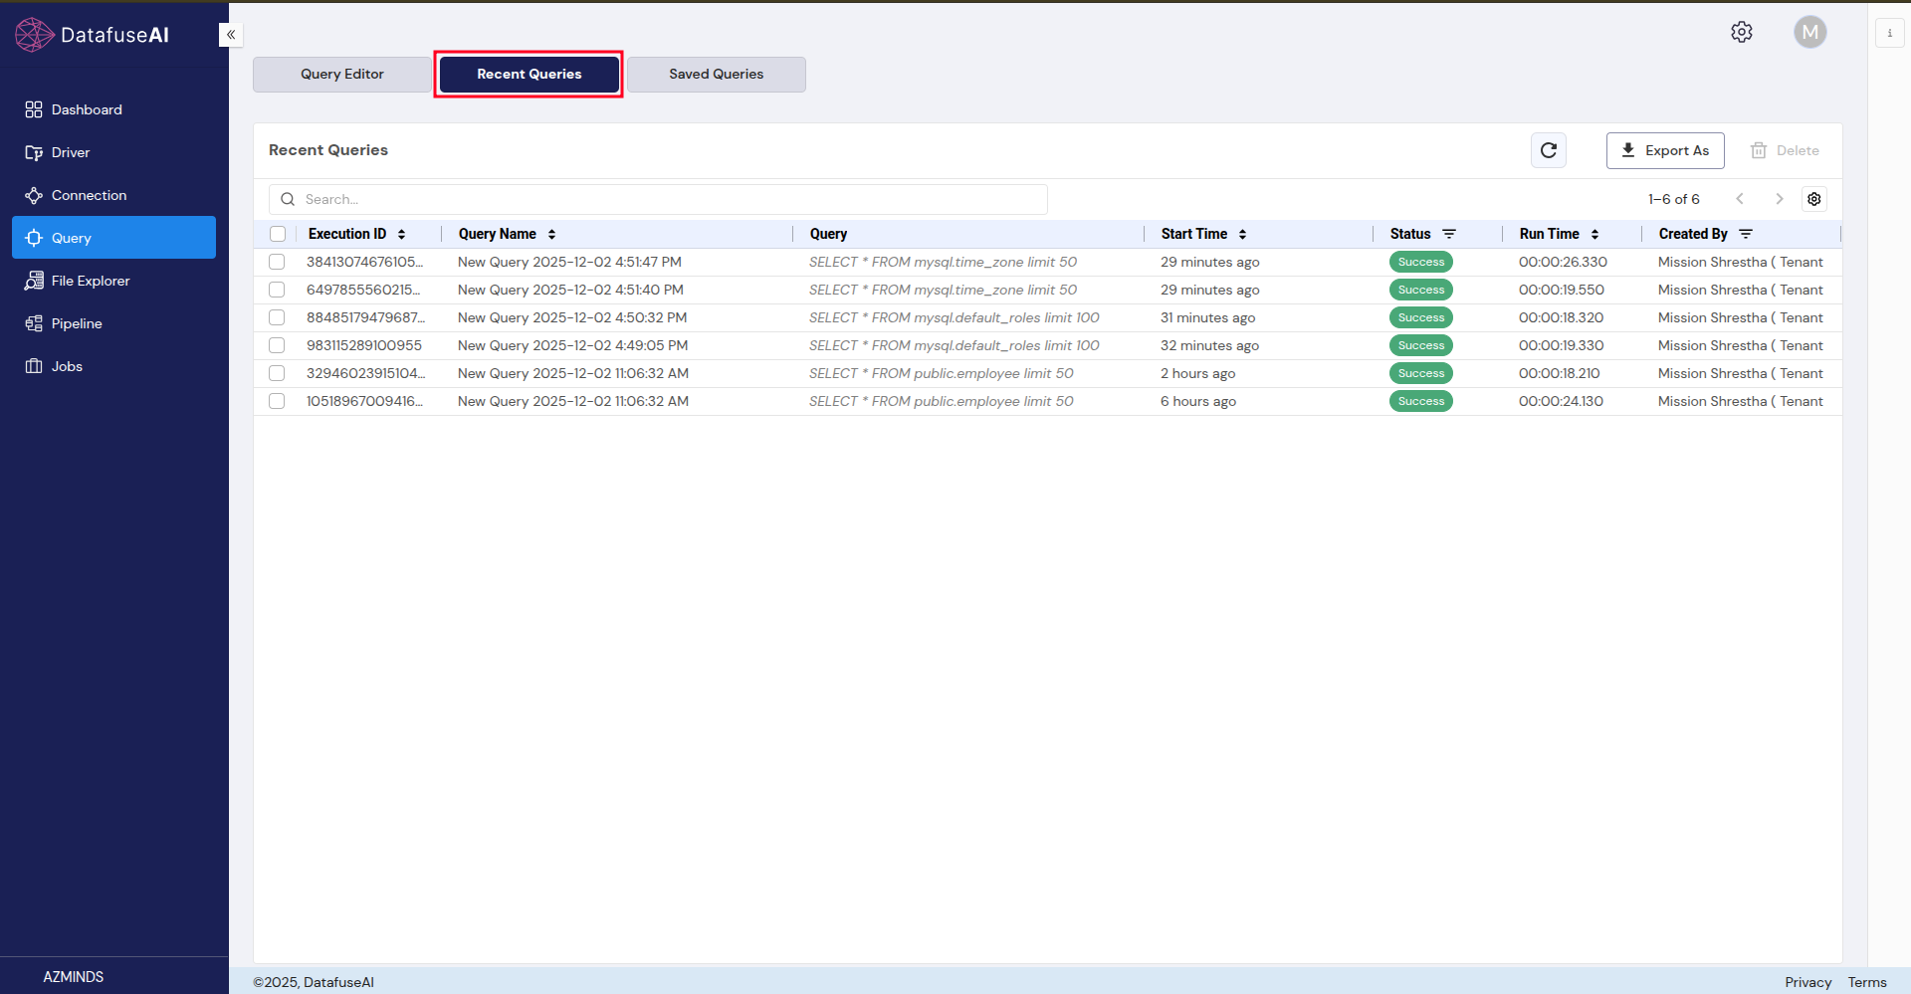Collapse the left sidebar with the chevron

coord(230,35)
